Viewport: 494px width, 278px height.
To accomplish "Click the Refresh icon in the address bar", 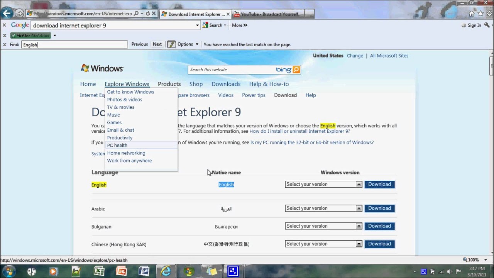I will click(x=148, y=14).
